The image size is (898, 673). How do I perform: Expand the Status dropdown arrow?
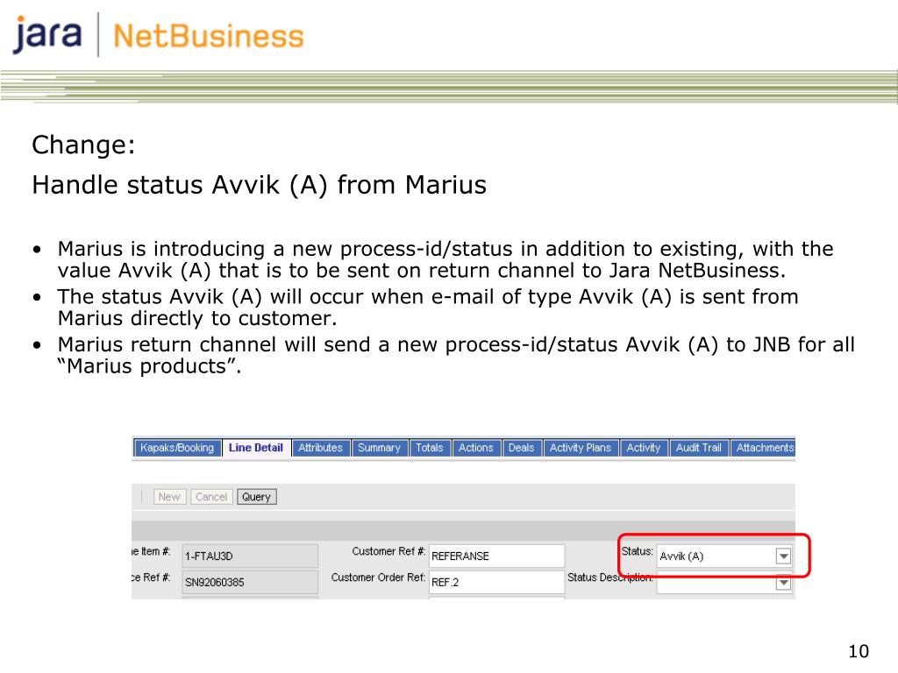[x=783, y=556]
